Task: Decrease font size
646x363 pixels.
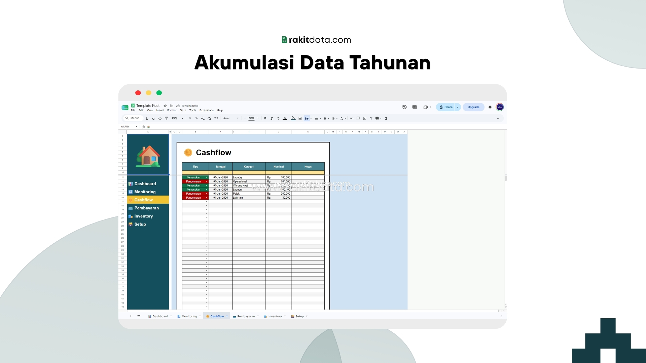Action: [x=245, y=118]
